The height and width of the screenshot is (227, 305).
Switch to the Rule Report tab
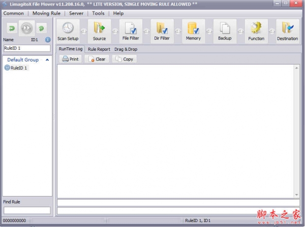point(99,49)
